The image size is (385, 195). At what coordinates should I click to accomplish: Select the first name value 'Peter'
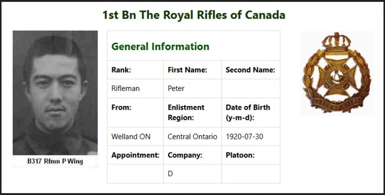click(176, 89)
